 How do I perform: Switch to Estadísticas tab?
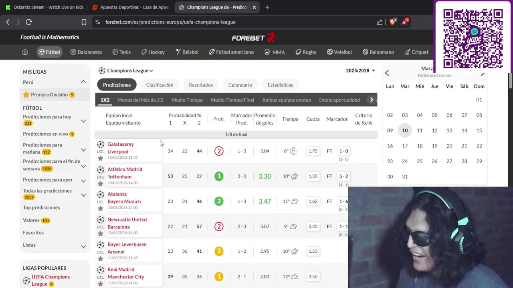coord(280,85)
